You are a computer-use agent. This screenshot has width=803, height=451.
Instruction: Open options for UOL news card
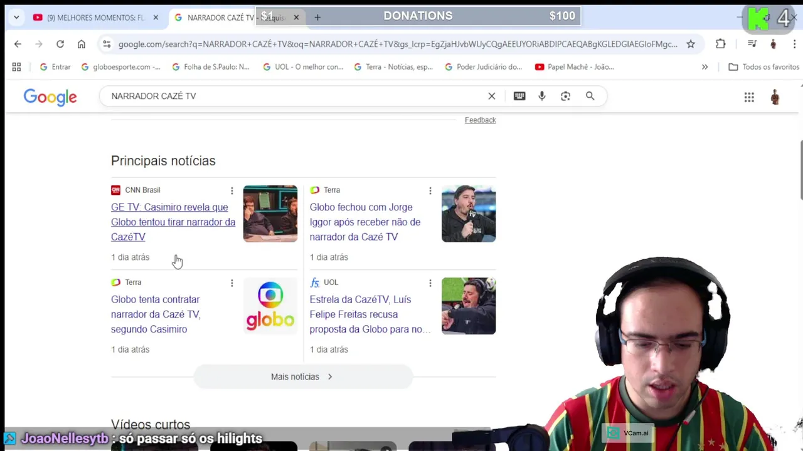430,283
